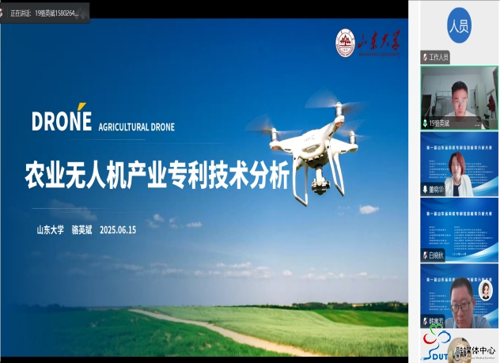The image size is (500, 363).
Task: Click the Shandong University logo on the slide
Action: pos(368,43)
